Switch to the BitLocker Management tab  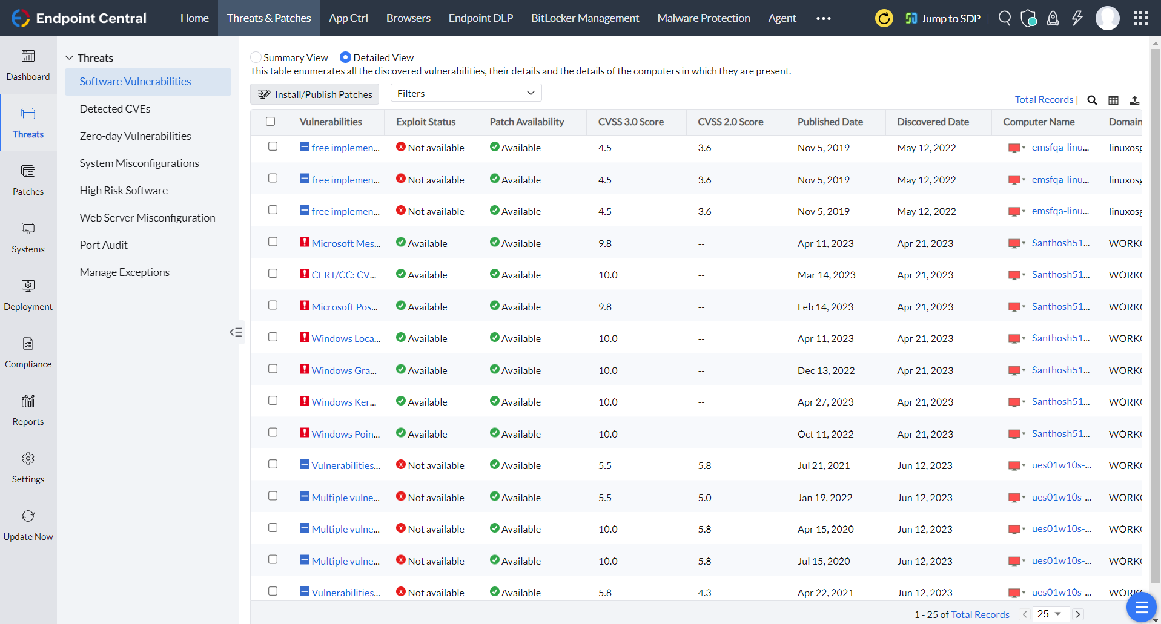(584, 18)
